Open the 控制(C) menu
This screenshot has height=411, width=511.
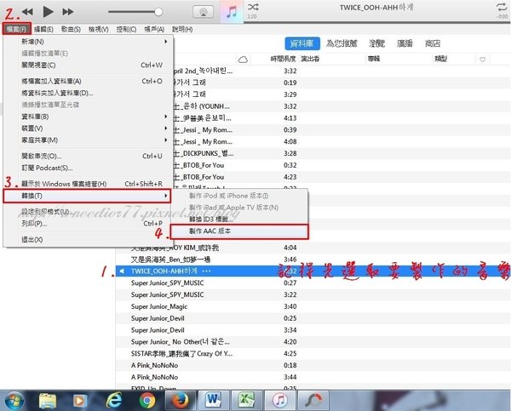tap(126, 29)
